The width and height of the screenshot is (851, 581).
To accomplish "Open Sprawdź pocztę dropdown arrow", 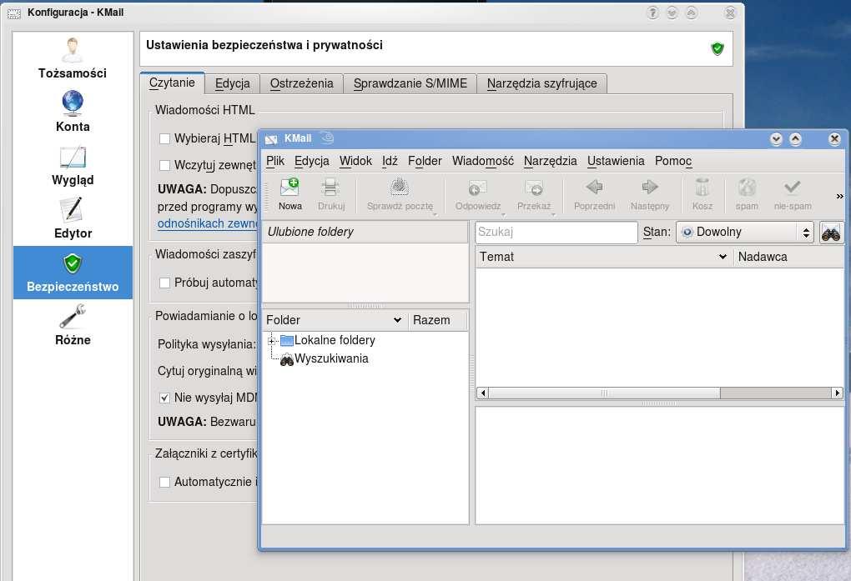I will coord(435,215).
